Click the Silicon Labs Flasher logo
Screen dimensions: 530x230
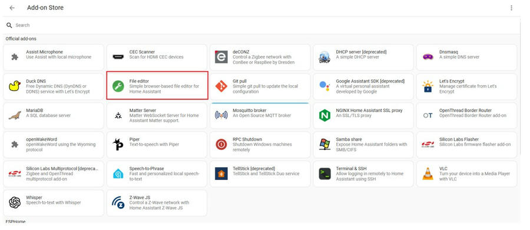(428, 145)
